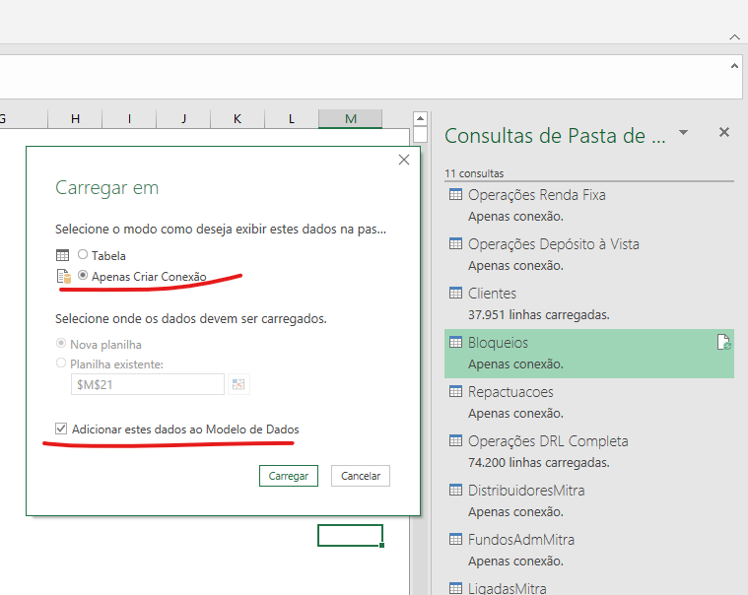Click the Cancelar button
The image size is (748, 595).
pyautogui.click(x=361, y=476)
